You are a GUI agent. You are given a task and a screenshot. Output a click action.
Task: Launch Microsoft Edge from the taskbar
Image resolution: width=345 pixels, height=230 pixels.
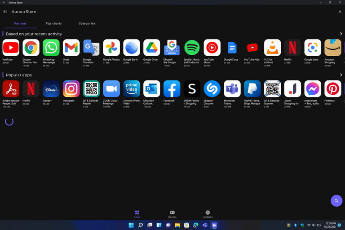(196, 225)
